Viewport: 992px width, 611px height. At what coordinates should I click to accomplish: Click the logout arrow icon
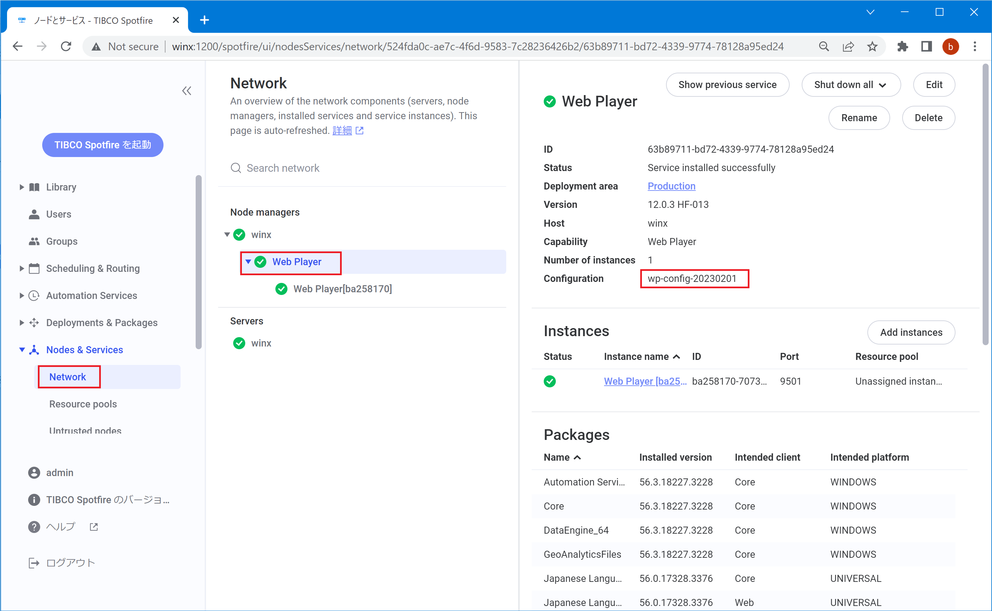(x=34, y=563)
